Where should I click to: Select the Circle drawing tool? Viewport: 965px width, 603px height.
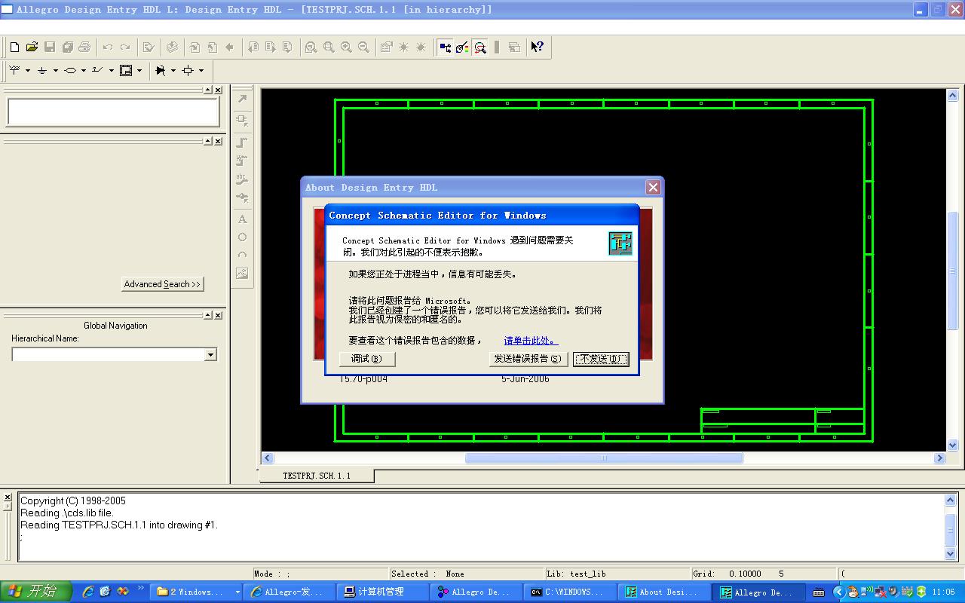[242, 237]
